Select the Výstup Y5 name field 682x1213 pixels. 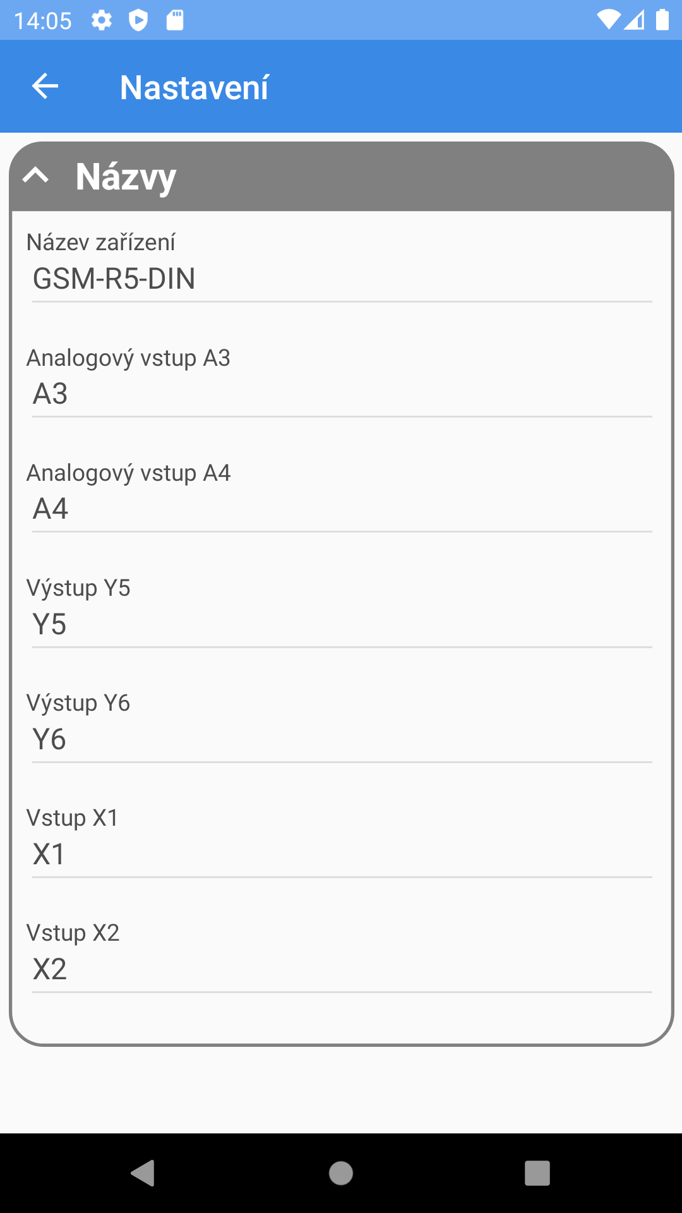341,624
